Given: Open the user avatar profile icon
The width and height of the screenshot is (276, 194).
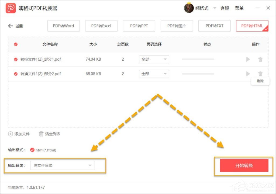Looking at the screenshot, I should click(189, 8).
